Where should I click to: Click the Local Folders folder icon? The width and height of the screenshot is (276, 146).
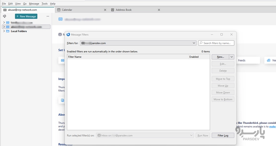pyautogui.click(x=7, y=31)
